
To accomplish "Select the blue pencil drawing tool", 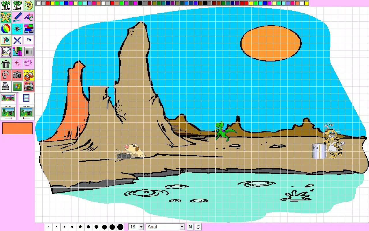I will pos(17,17).
